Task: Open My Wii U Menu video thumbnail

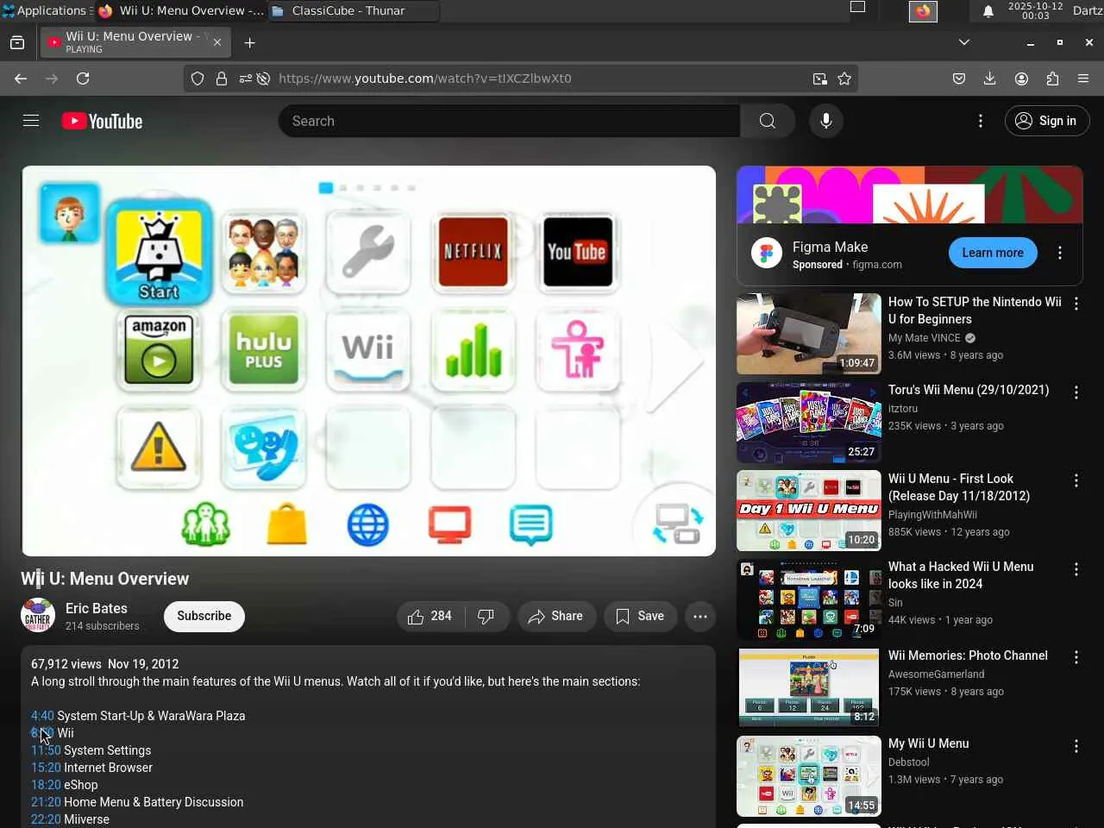Action: 809,776
